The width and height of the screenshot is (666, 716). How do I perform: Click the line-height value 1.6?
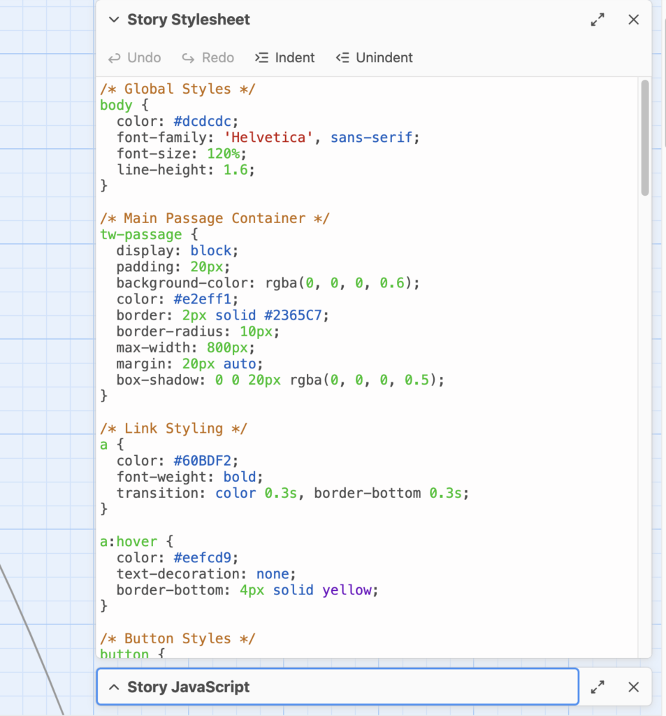(x=235, y=170)
